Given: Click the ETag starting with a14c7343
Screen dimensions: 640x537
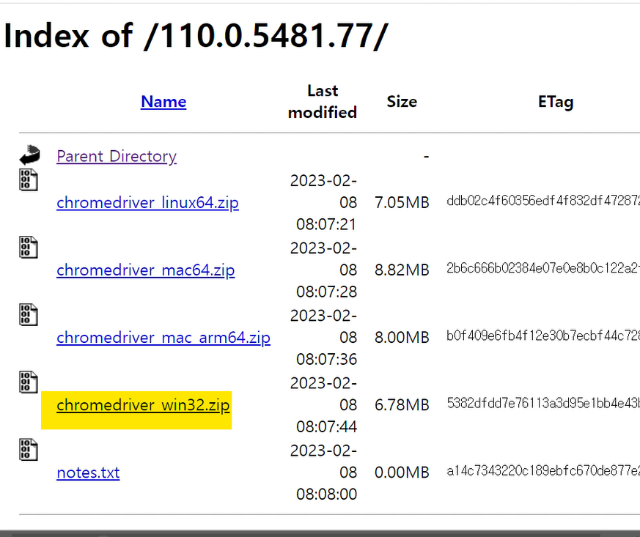Looking at the screenshot, I should tap(543, 470).
